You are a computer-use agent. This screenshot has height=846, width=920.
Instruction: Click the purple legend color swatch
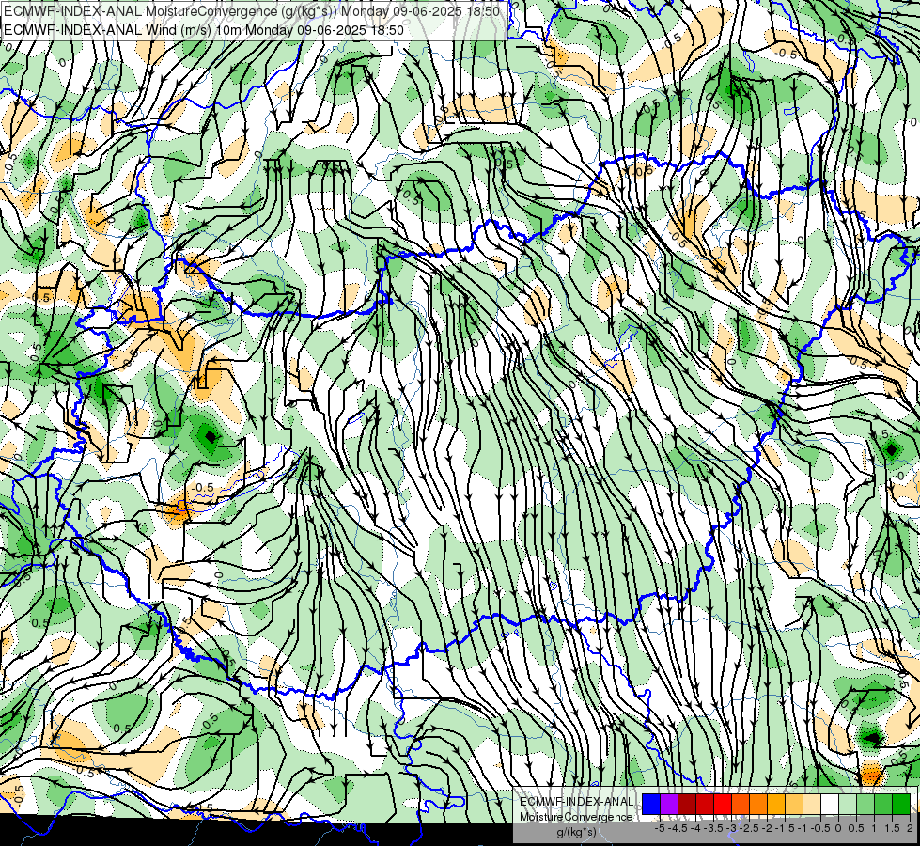click(x=669, y=805)
